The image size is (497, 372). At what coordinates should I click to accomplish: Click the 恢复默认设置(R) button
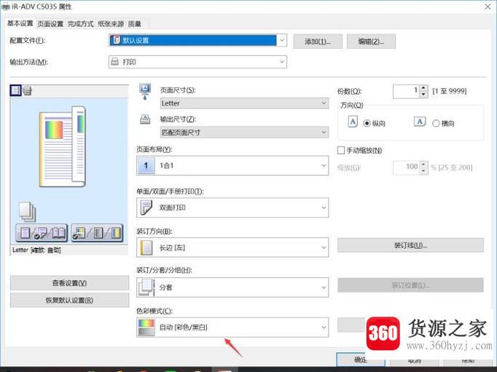pos(69,300)
